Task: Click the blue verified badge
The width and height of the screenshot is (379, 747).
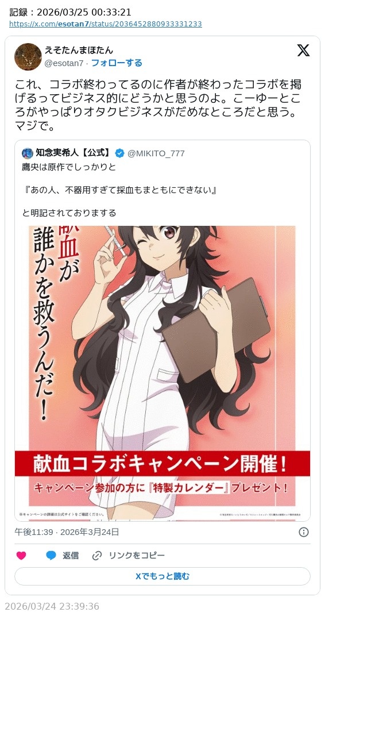Action: click(119, 153)
